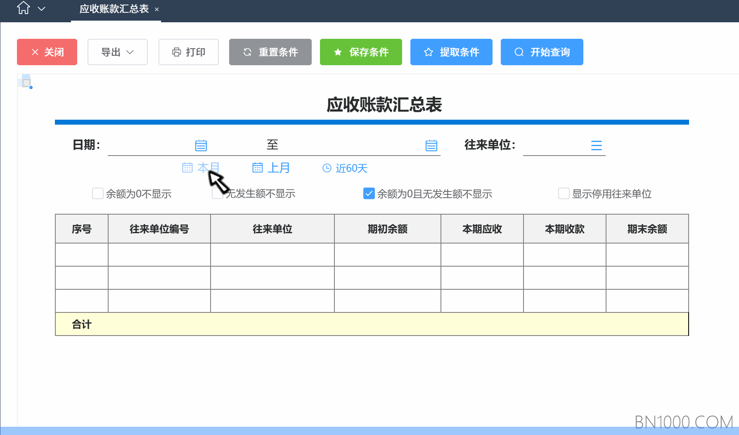Click 提取条件 with outlined star
Screen dimensions: 739x435
tap(451, 52)
